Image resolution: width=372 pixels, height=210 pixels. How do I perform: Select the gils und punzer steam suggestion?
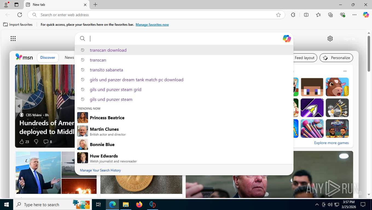coord(184,99)
